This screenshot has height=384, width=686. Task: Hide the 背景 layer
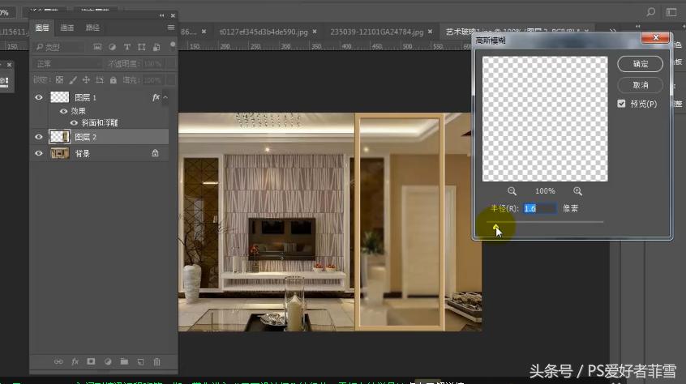pos(38,152)
